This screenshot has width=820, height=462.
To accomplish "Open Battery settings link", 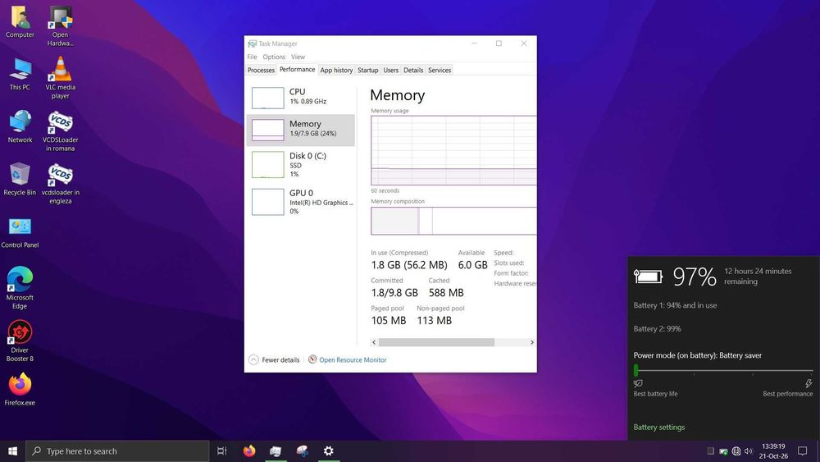I will point(659,427).
